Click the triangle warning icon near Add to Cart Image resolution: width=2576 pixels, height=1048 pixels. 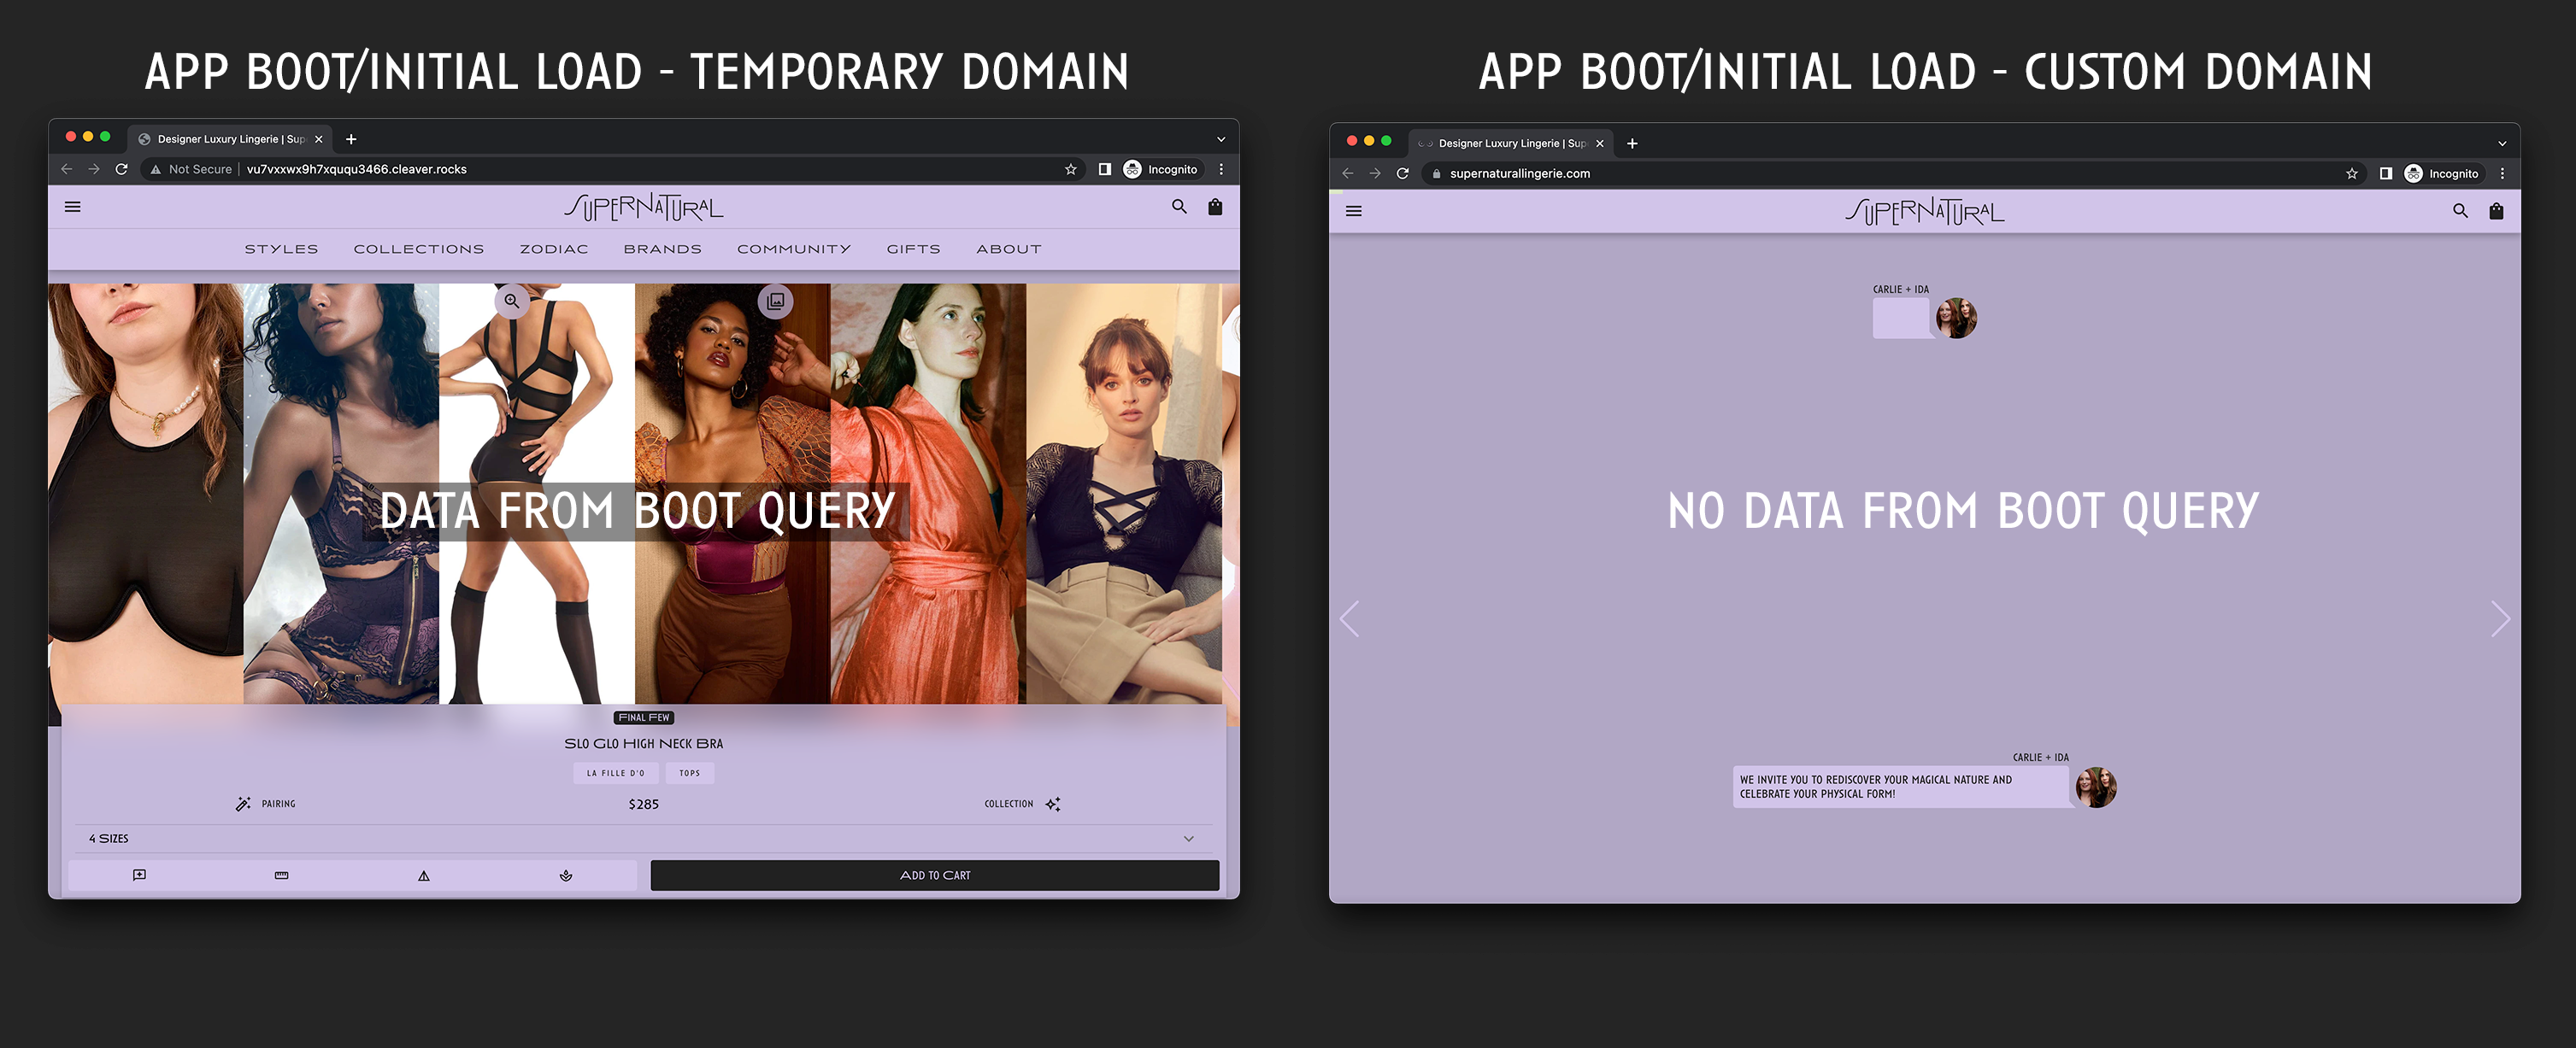click(x=424, y=875)
